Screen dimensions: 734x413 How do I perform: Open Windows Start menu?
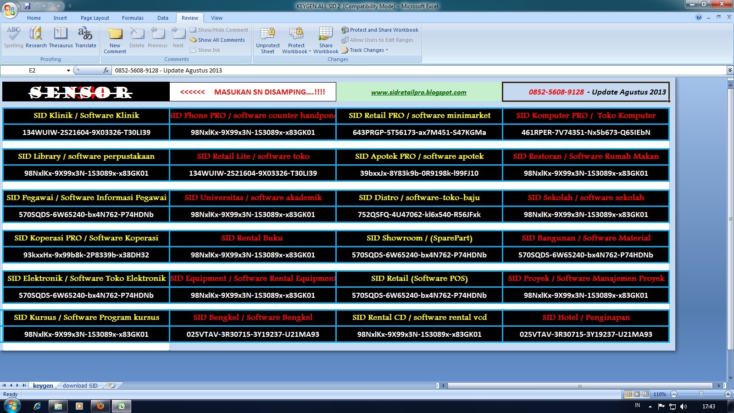pyautogui.click(x=12, y=406)
